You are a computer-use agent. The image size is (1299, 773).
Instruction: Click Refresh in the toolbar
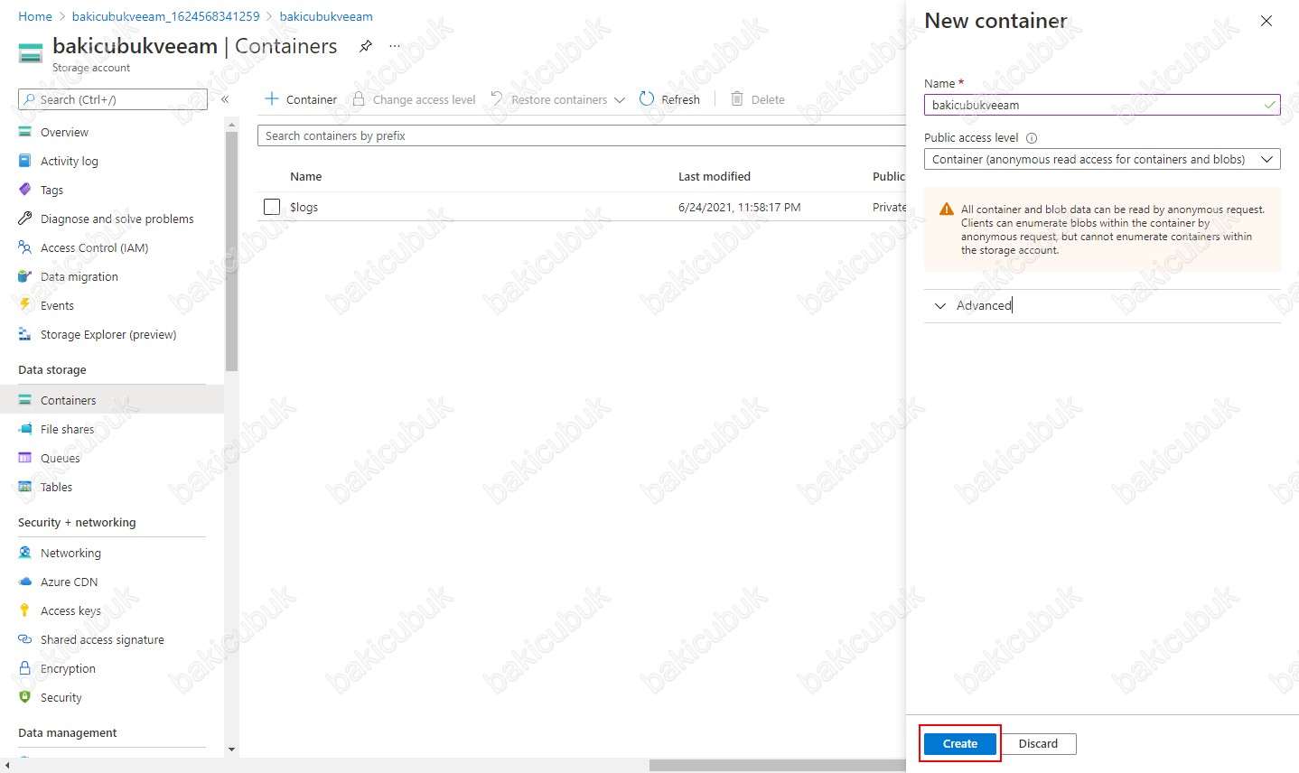[669, 99]
